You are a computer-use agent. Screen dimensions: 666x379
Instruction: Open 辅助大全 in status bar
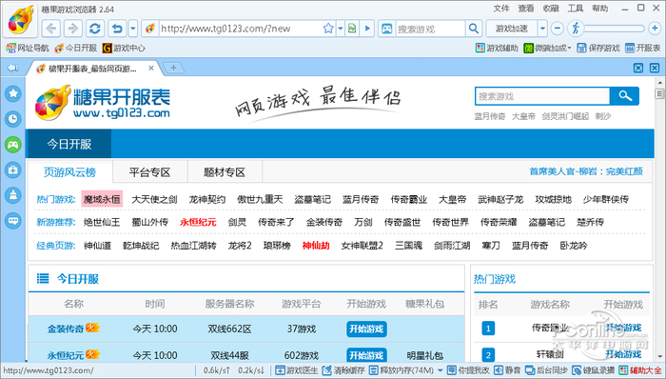point(640,370)
